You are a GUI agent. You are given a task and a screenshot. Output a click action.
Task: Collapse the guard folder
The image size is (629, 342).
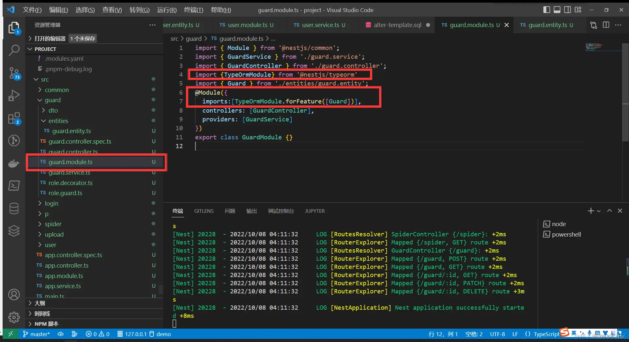tap(95, 100)
